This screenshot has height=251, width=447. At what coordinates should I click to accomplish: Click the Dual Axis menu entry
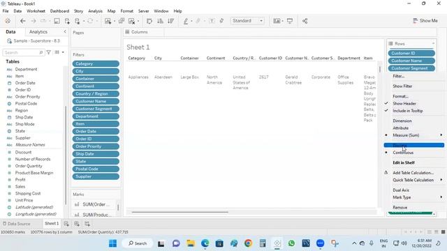click(x=401, y=190)
